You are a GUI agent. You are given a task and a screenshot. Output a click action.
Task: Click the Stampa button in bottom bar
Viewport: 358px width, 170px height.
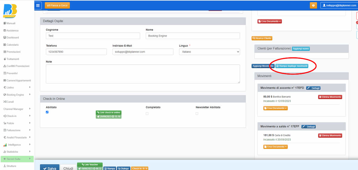[109, 169]
